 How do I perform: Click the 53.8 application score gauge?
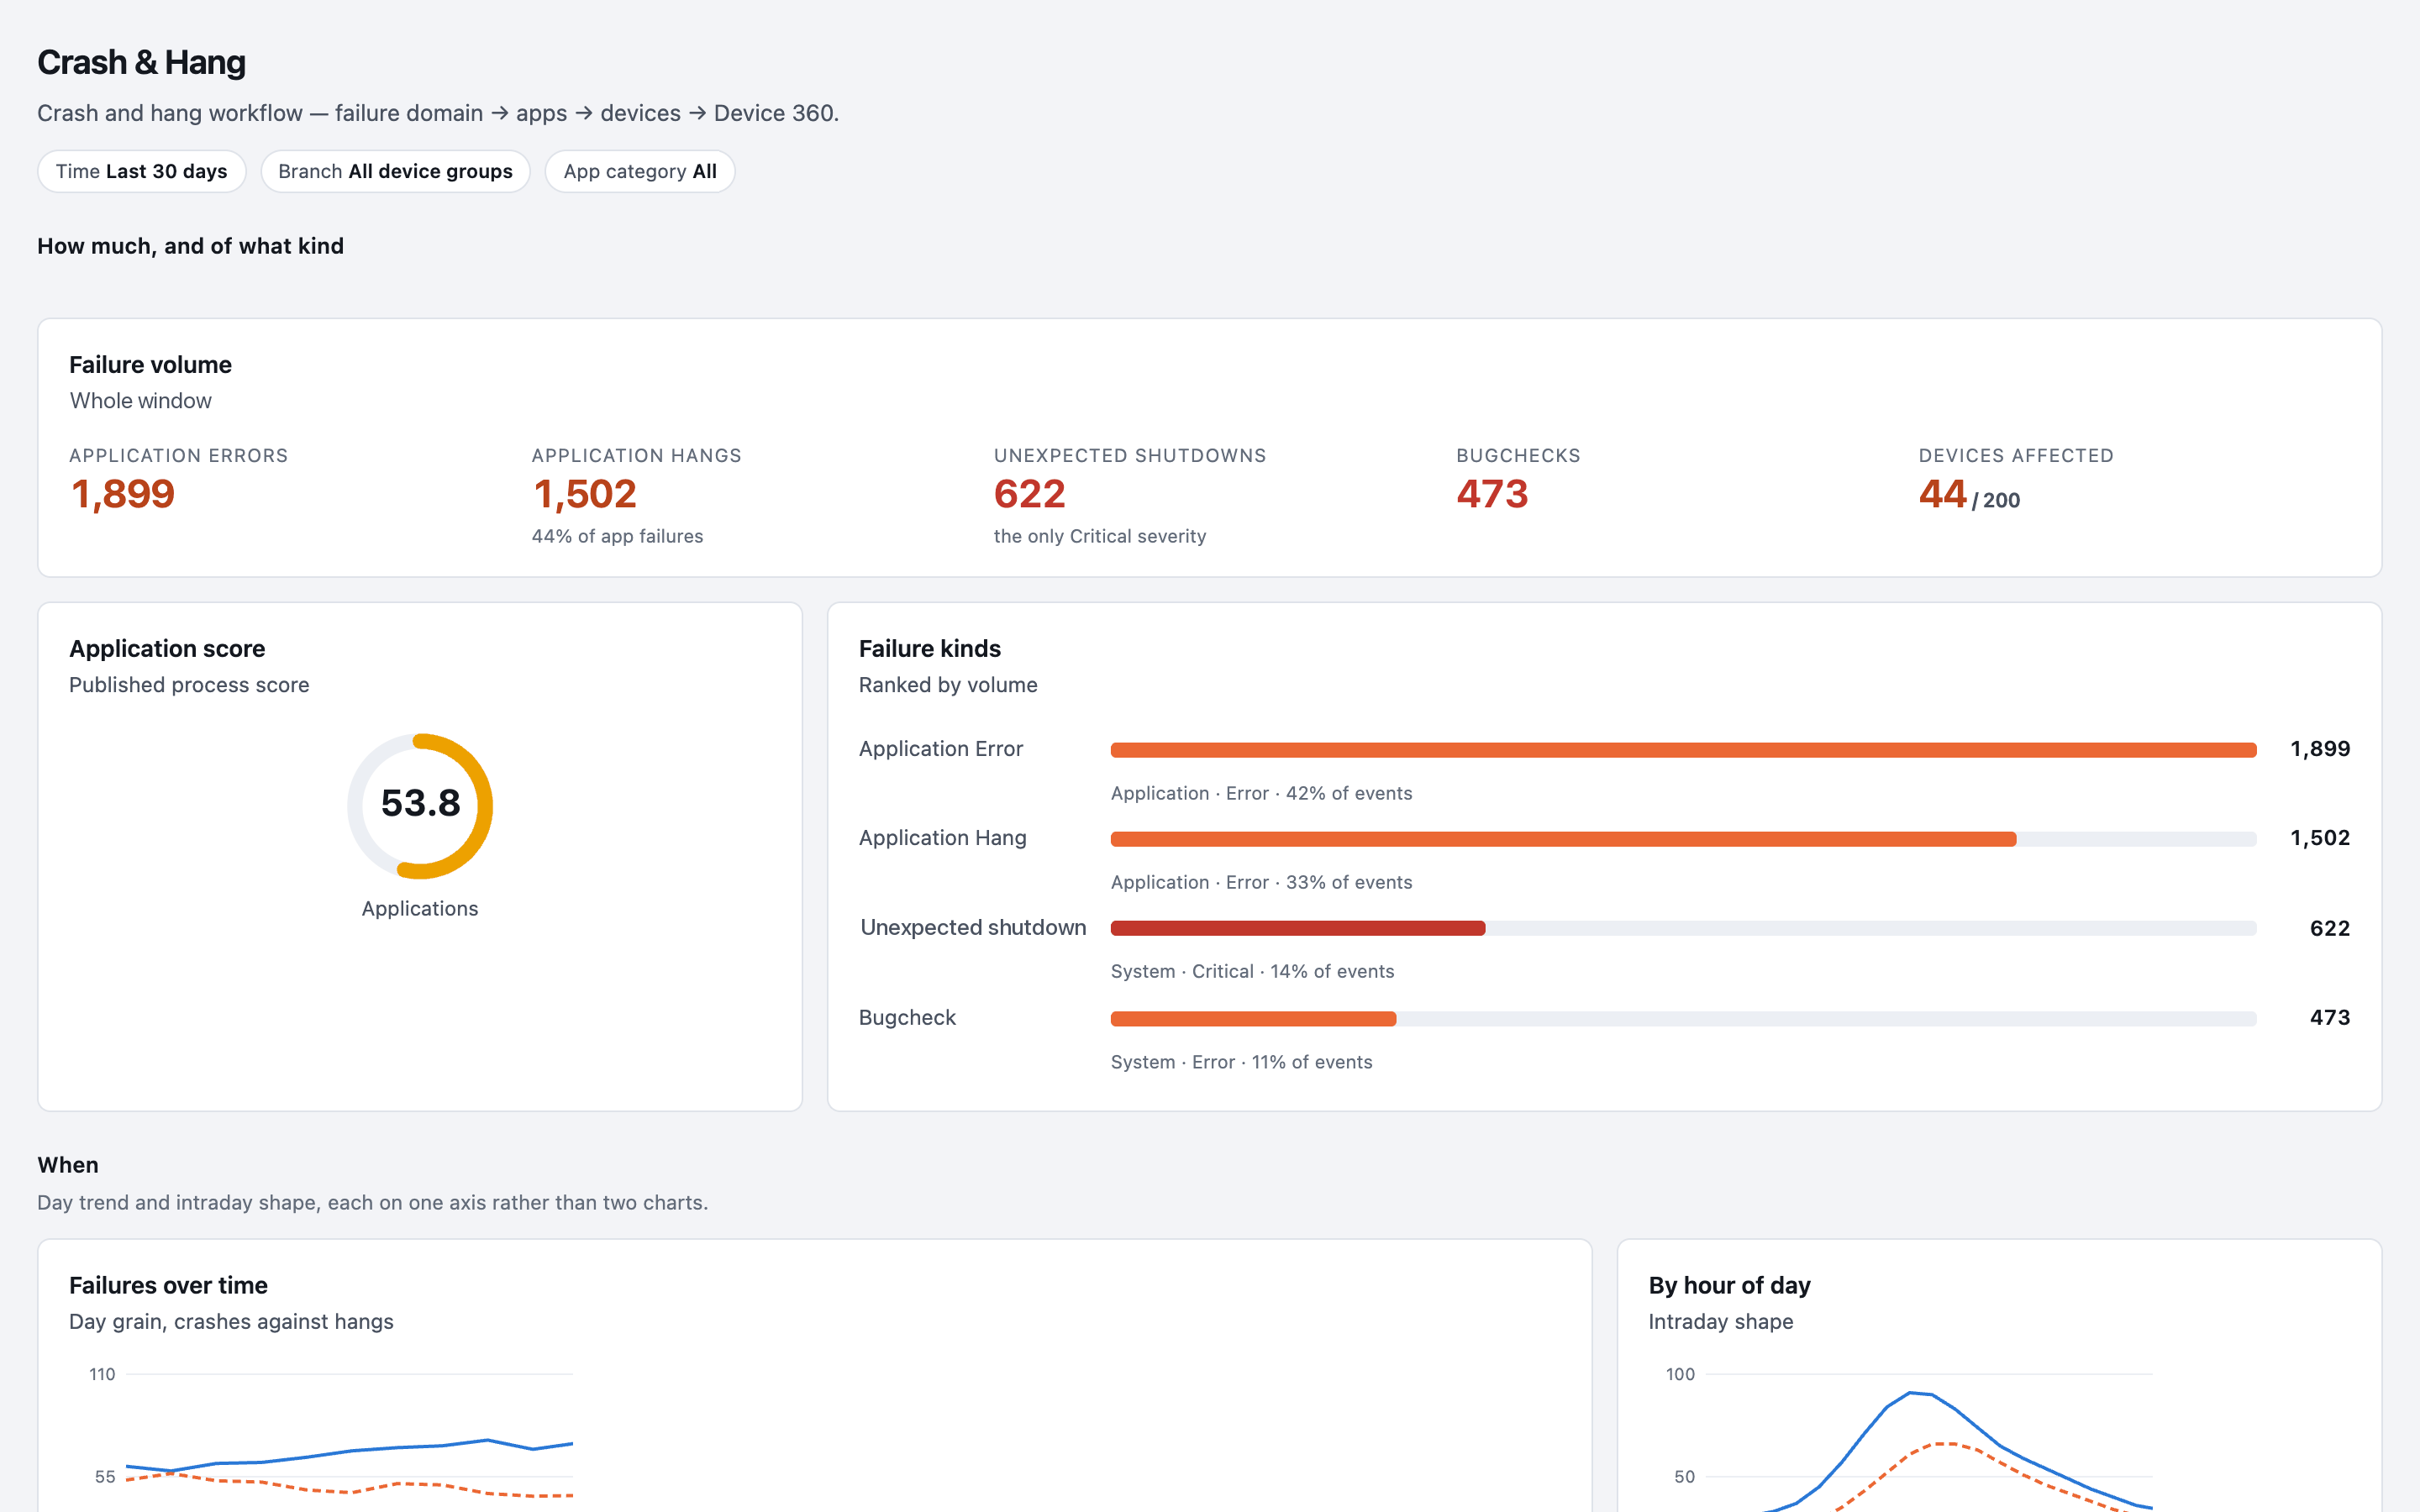(420, 806)
